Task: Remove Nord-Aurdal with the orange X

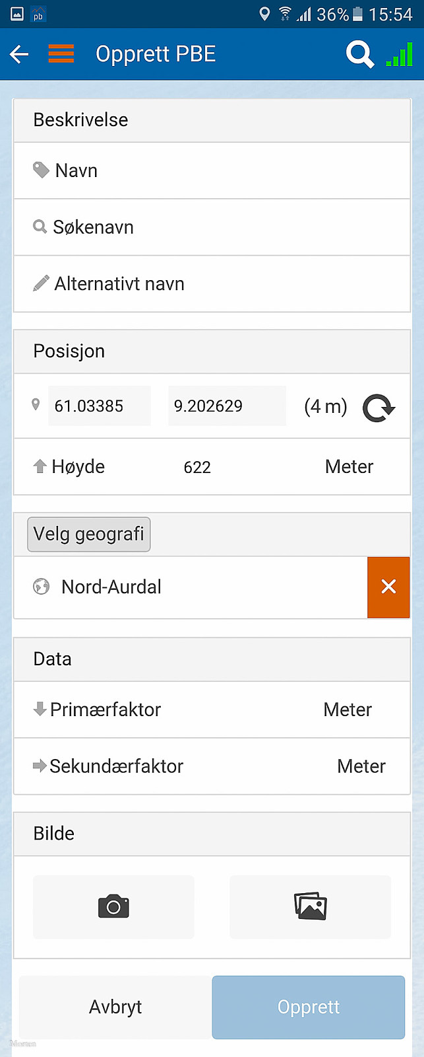Action: [x=388, y=587]
